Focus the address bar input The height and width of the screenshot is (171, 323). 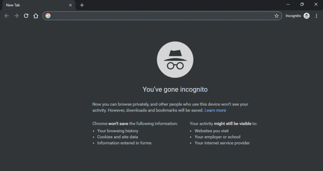[x=162, y=16]
